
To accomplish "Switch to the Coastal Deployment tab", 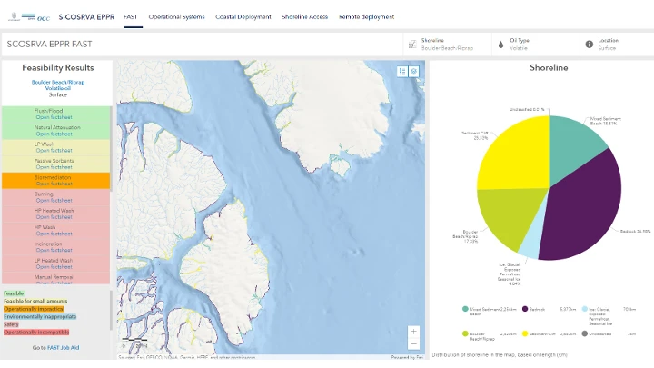I will (x=244, y=16).
